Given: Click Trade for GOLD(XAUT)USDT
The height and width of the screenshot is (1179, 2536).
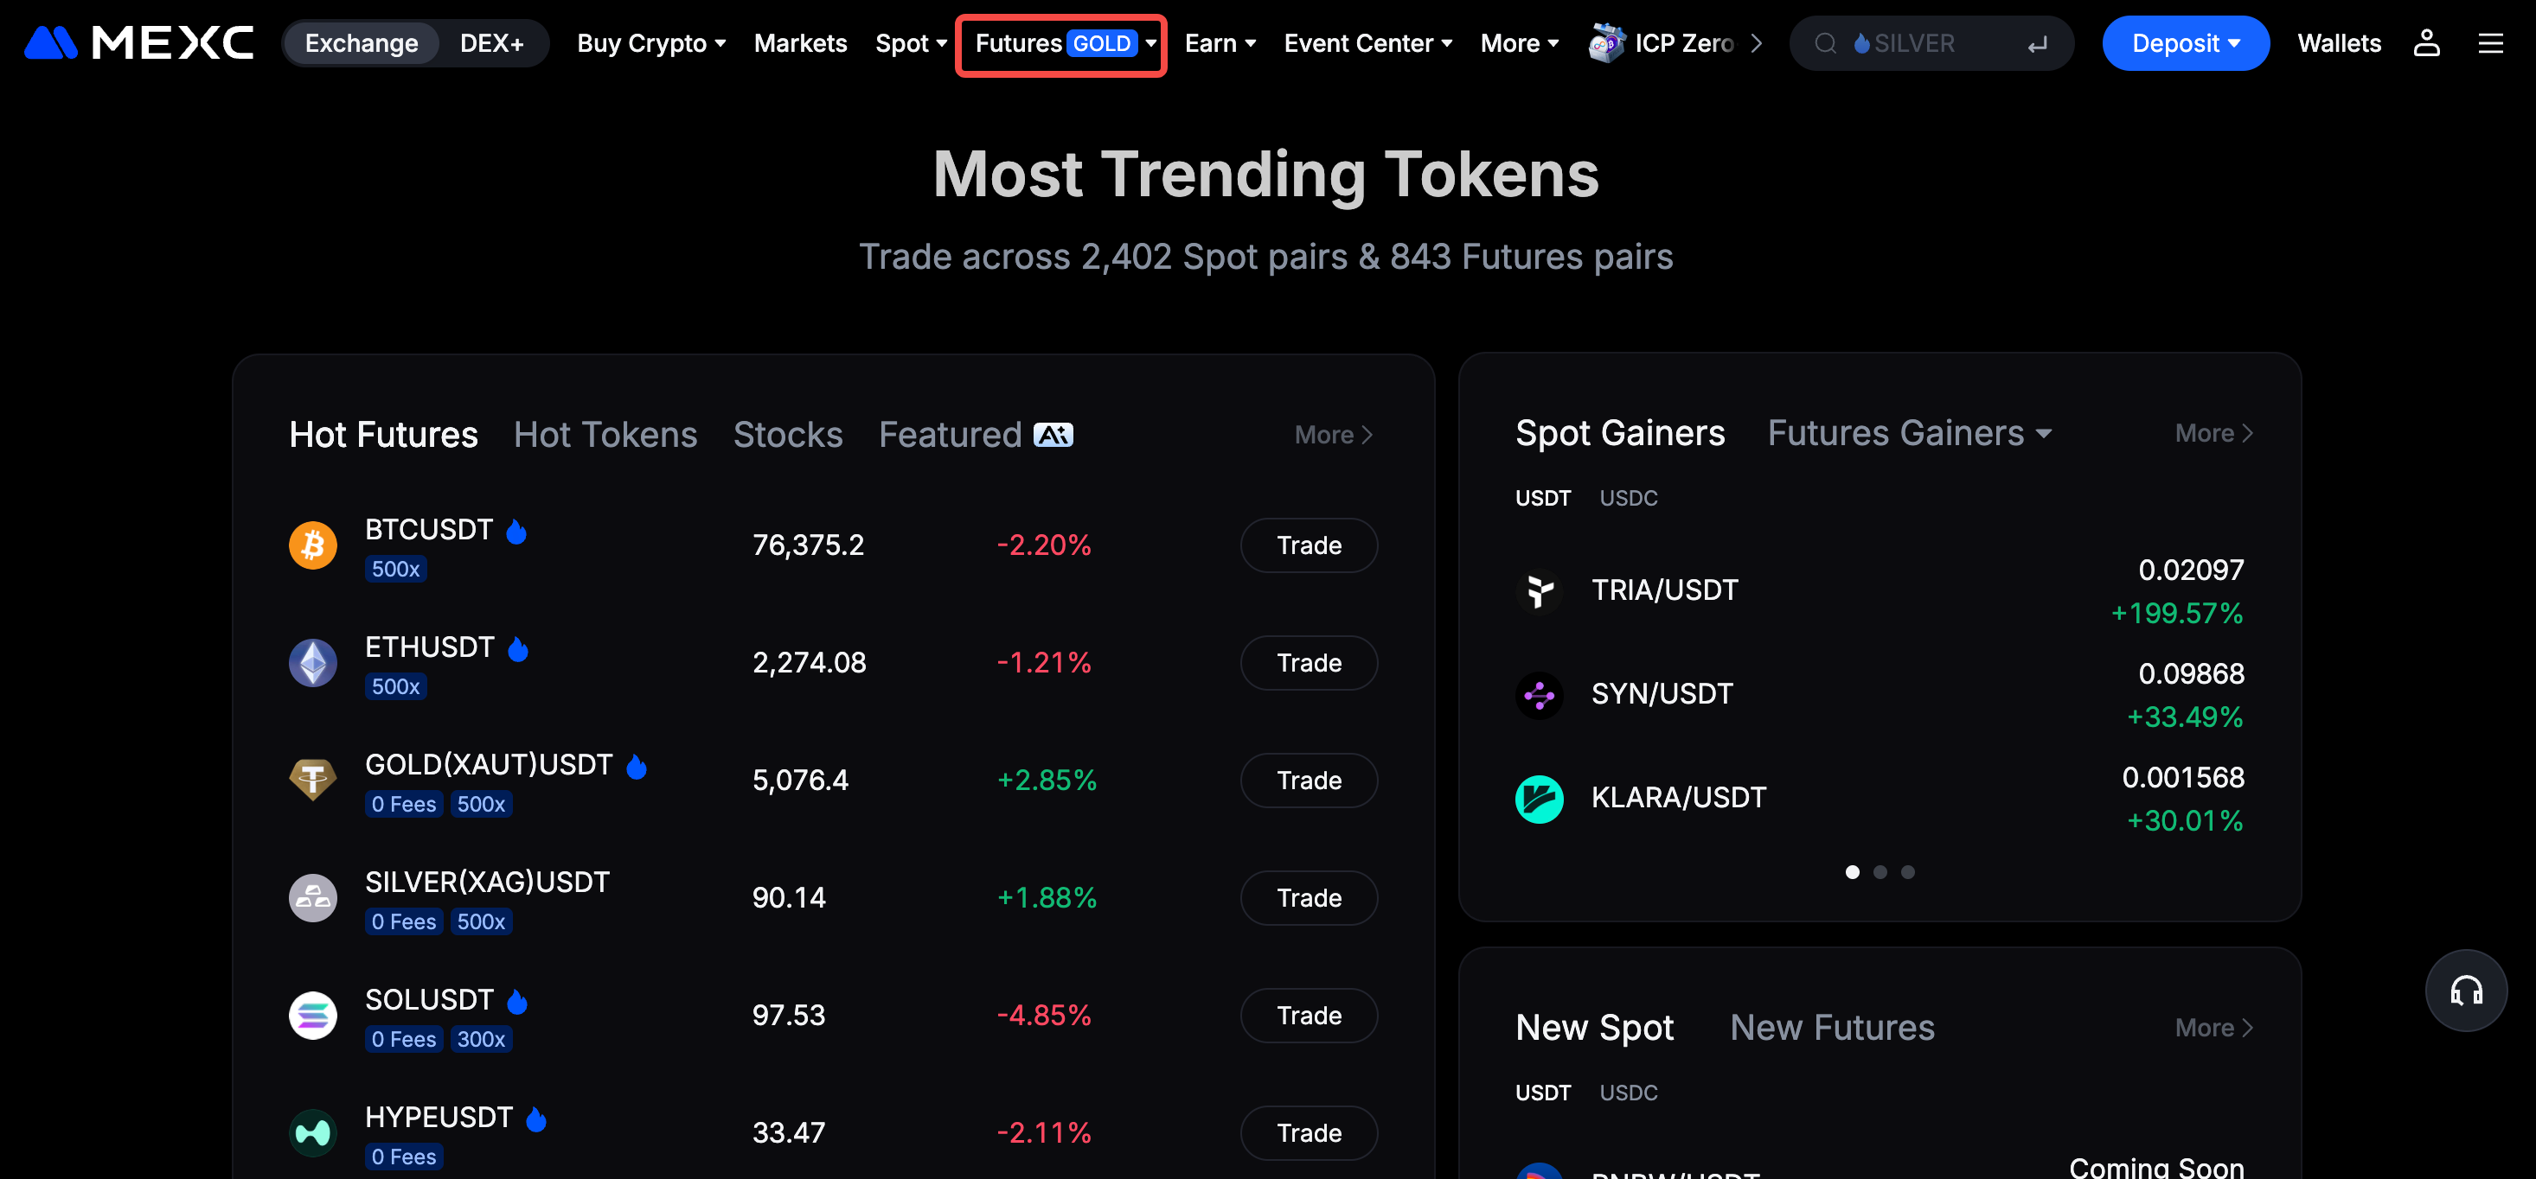Looking at the screenshot, I should pyautogui.click(x=1309, y=781).
